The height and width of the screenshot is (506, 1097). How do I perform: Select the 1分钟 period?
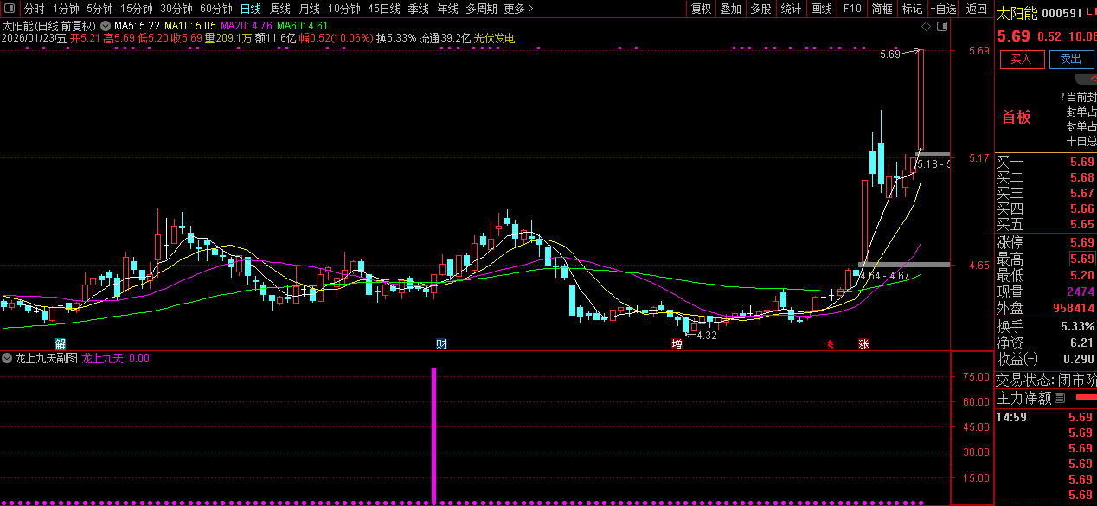tap(66, 9)
